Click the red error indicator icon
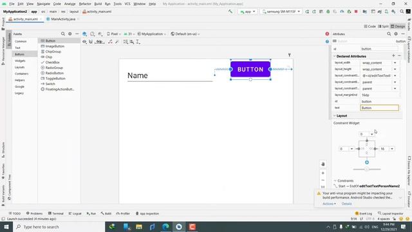This screenshot has height=232, width=412. (327, 34)
